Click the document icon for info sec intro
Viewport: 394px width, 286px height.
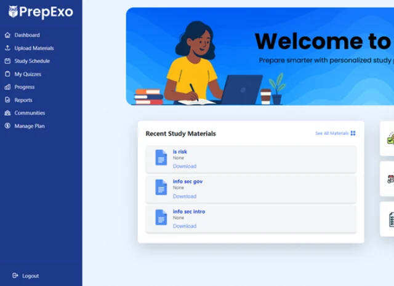(161, 217)
